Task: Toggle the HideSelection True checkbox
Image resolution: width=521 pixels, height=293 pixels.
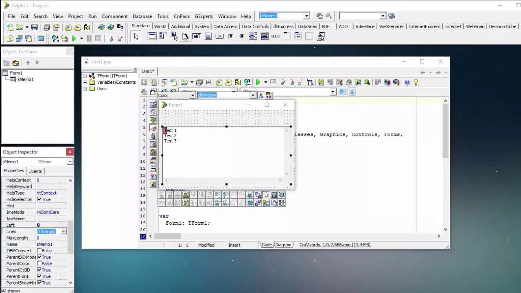Action: (39, 199)
